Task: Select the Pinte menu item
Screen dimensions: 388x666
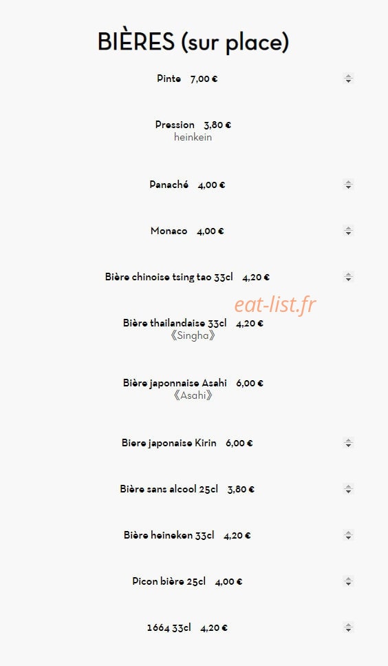Action: 187,79
